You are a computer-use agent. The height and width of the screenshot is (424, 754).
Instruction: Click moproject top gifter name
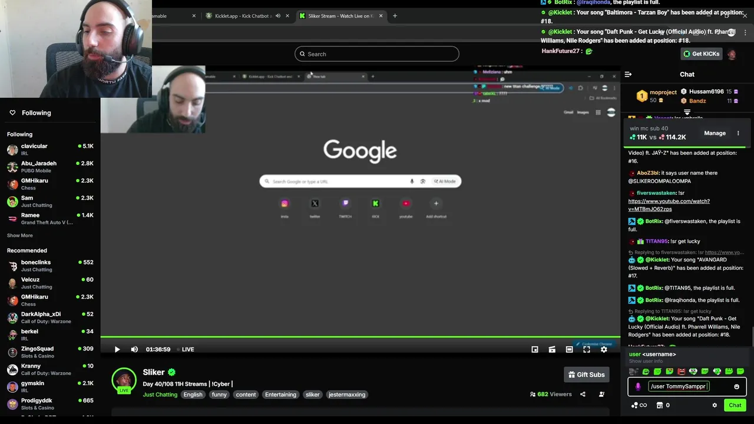point(663,92)
